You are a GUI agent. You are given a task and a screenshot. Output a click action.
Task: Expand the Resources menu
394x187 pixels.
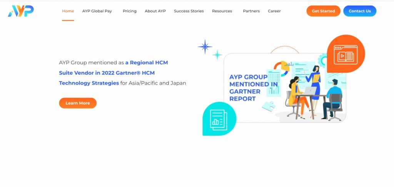pos(222,11)
